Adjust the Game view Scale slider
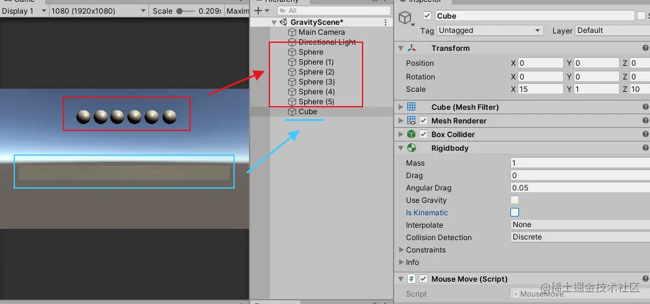 click(186, 11)
